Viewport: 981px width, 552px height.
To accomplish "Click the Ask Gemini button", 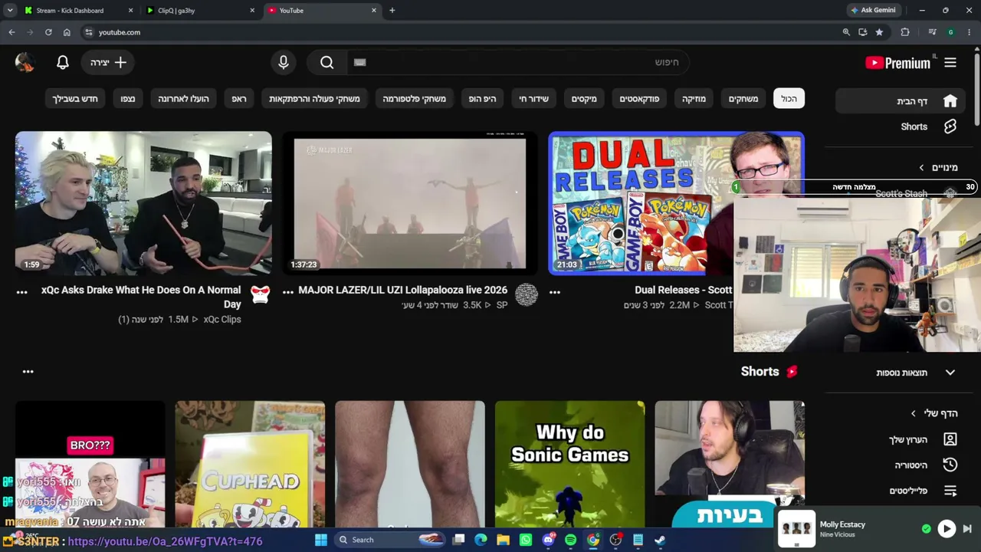I will click(x=873, y=10).
